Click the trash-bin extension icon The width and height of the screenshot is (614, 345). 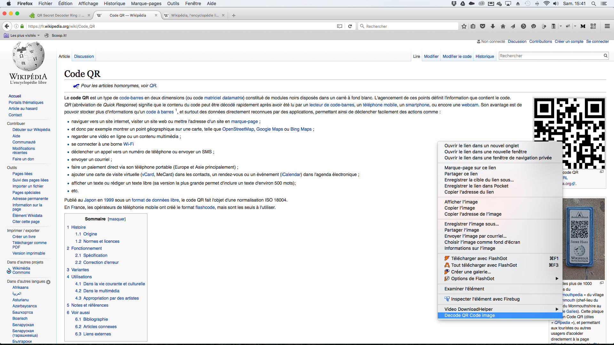(554, 26)
